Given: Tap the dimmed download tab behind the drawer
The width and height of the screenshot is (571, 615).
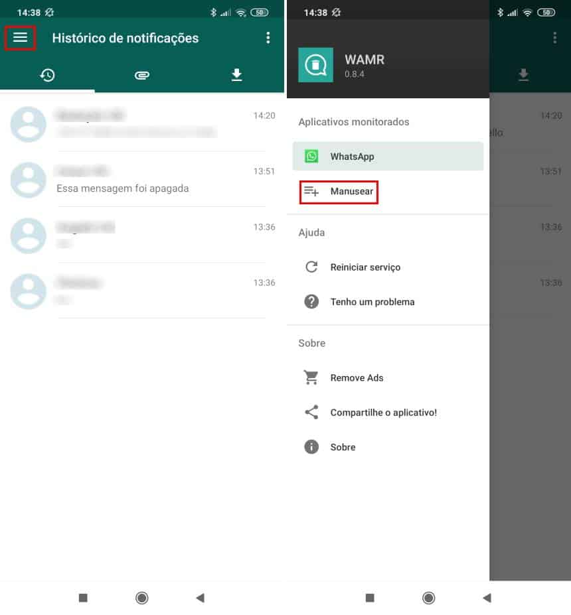Looking at the screenshot, I should (523, 74).
